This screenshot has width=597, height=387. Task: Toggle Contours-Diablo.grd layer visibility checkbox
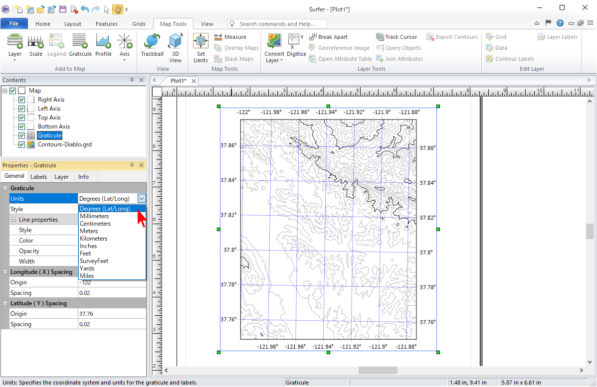tap(21, 144)
